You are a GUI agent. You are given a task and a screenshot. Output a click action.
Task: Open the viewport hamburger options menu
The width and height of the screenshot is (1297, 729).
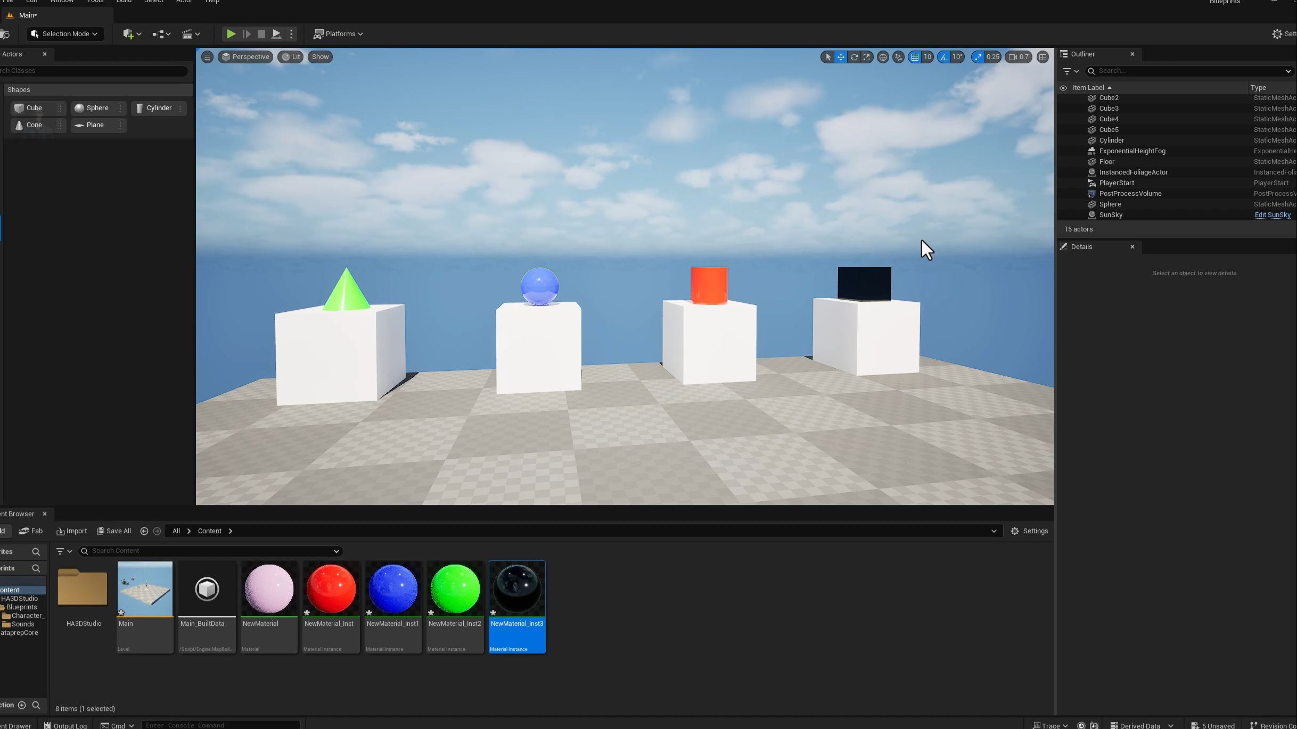(x=207, y=57)
